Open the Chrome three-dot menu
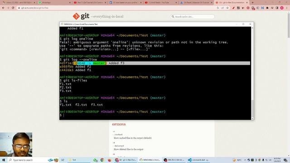 [287, 8]
